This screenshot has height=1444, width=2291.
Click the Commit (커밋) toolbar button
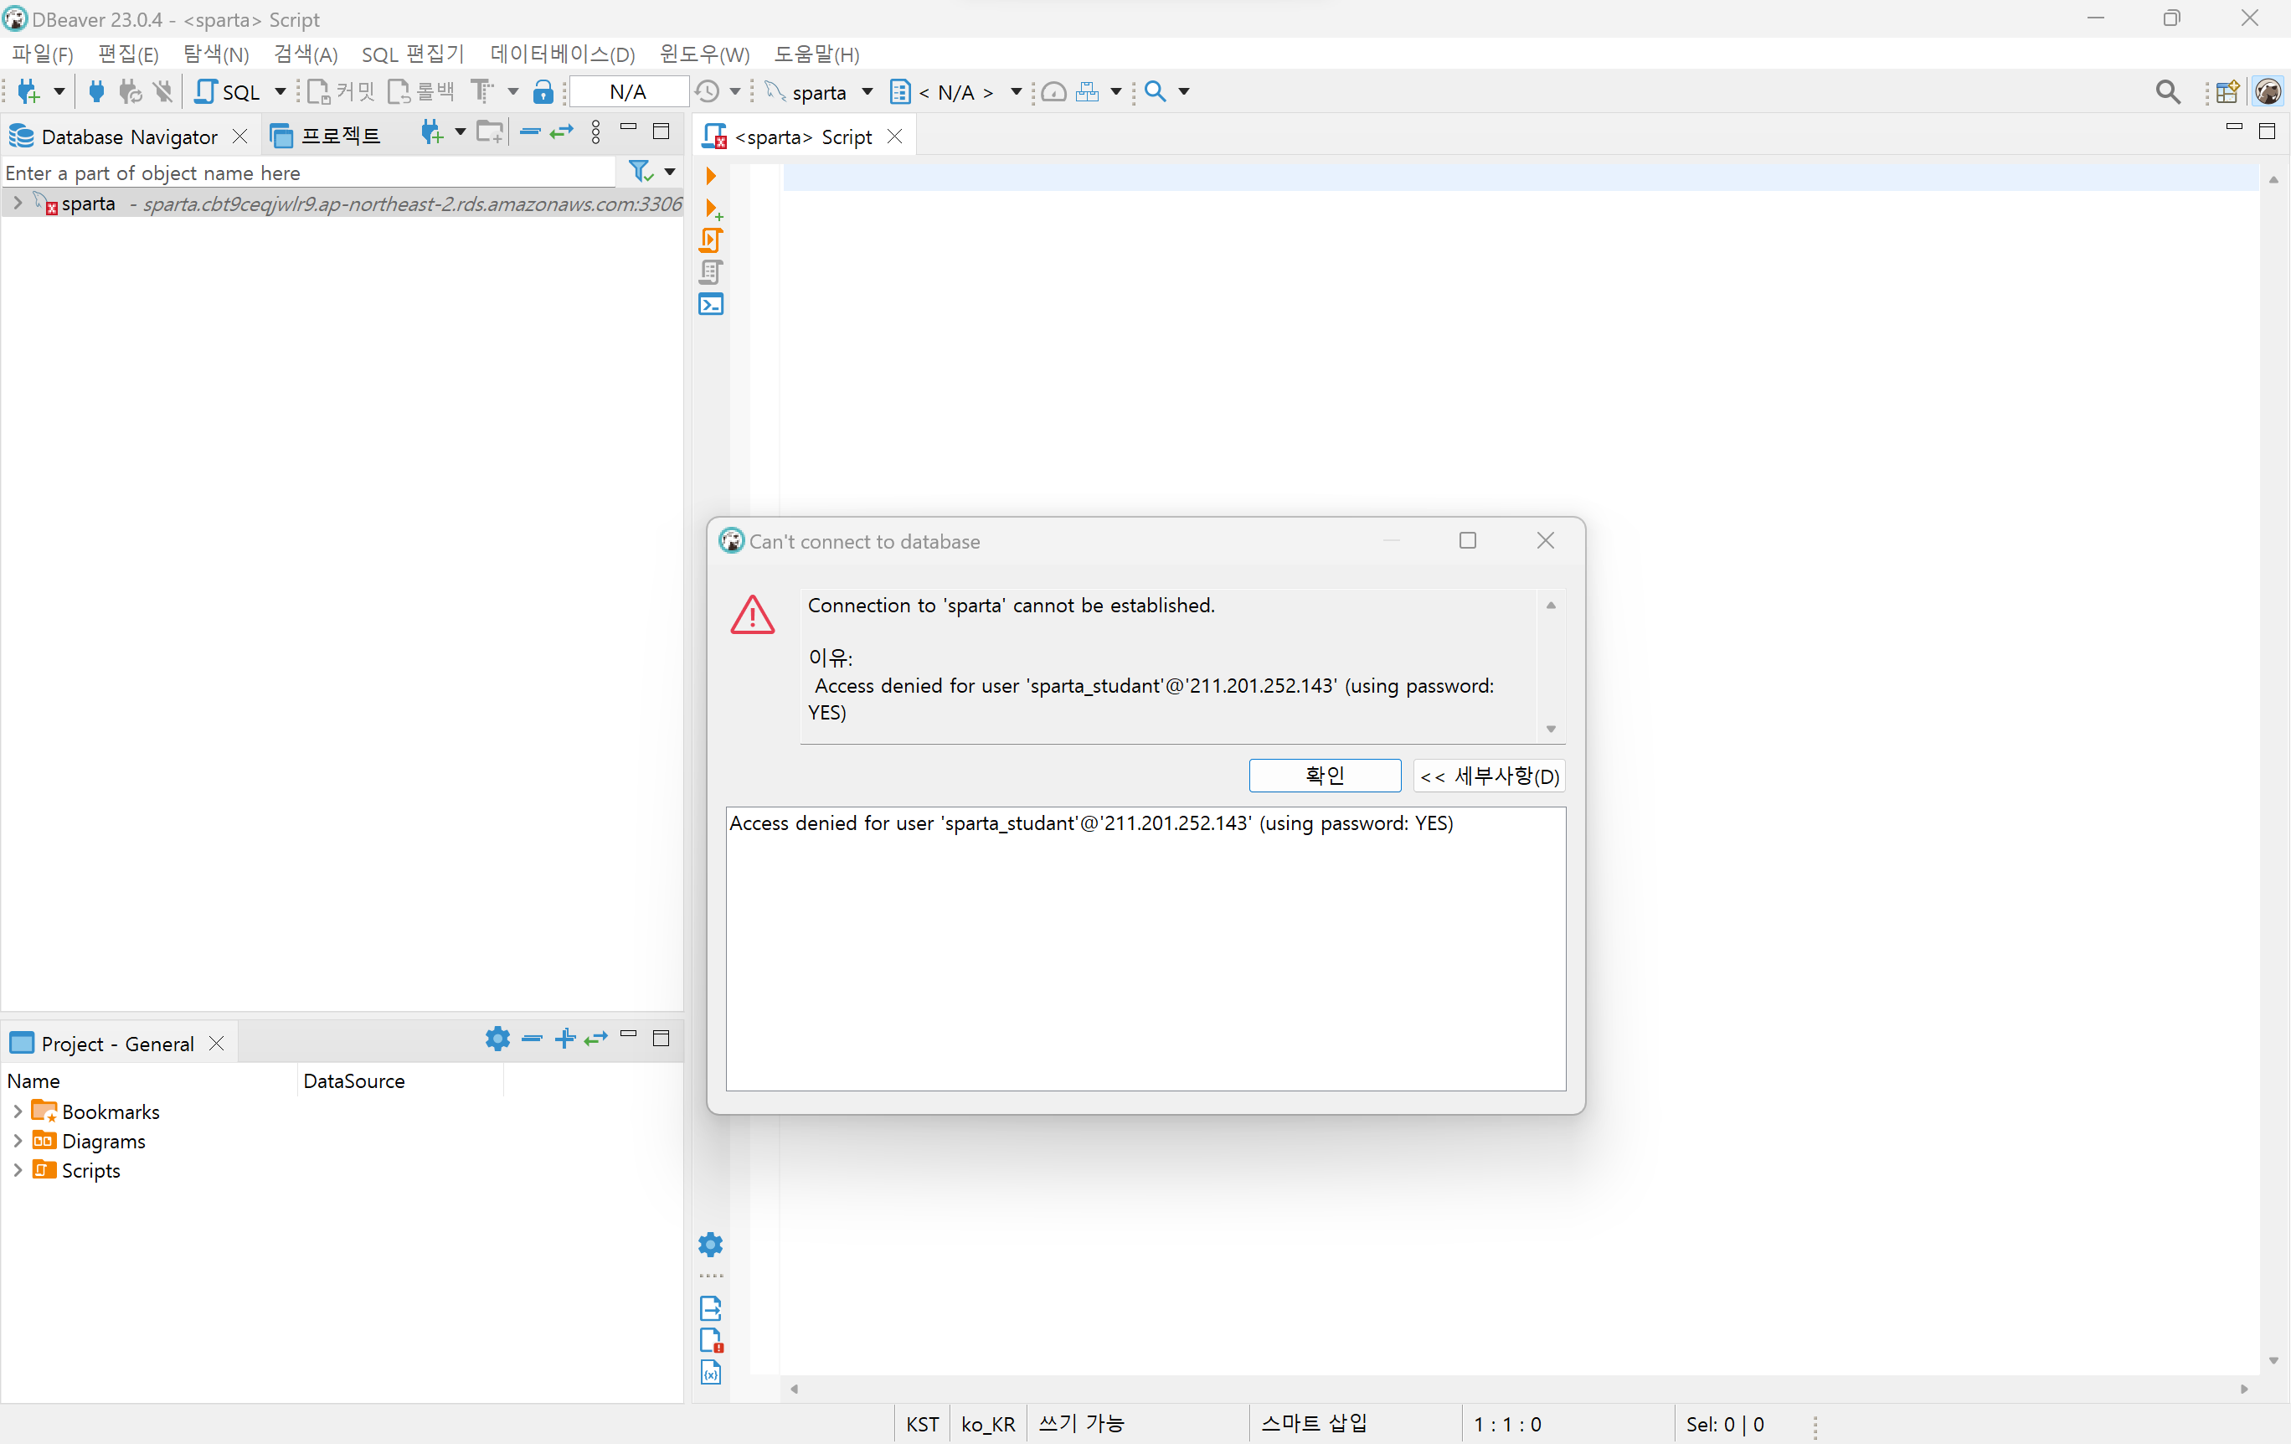[341, 91]
